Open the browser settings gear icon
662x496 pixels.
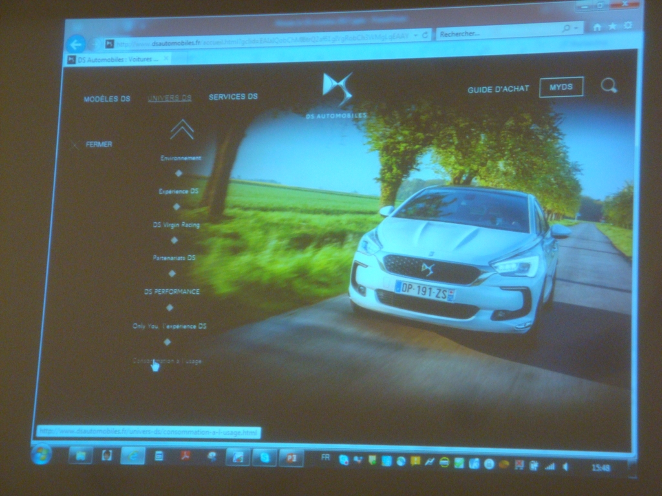pyautogui.click(x=628, y=26)
